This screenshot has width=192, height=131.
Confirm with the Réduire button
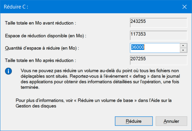coord(134,121)
